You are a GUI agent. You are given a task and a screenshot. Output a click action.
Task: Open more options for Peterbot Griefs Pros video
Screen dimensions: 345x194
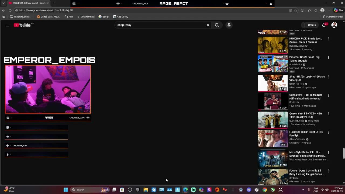[x=329, y=57]
